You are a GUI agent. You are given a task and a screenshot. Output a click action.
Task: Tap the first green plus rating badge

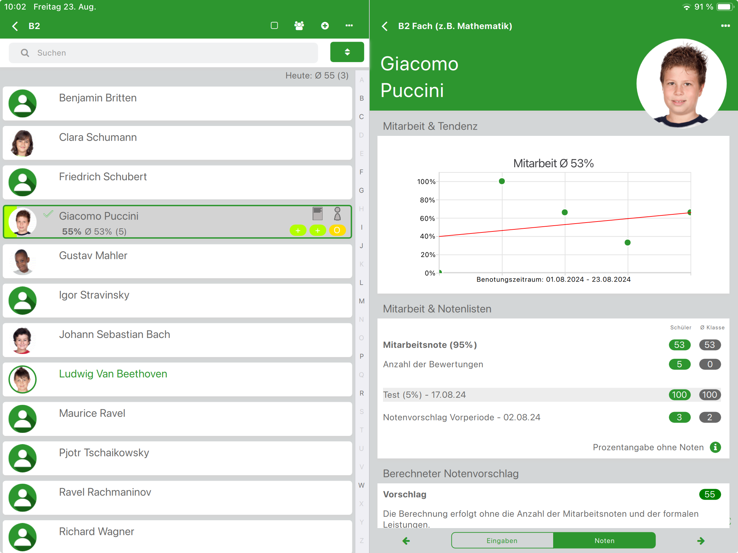click(298, 230)
